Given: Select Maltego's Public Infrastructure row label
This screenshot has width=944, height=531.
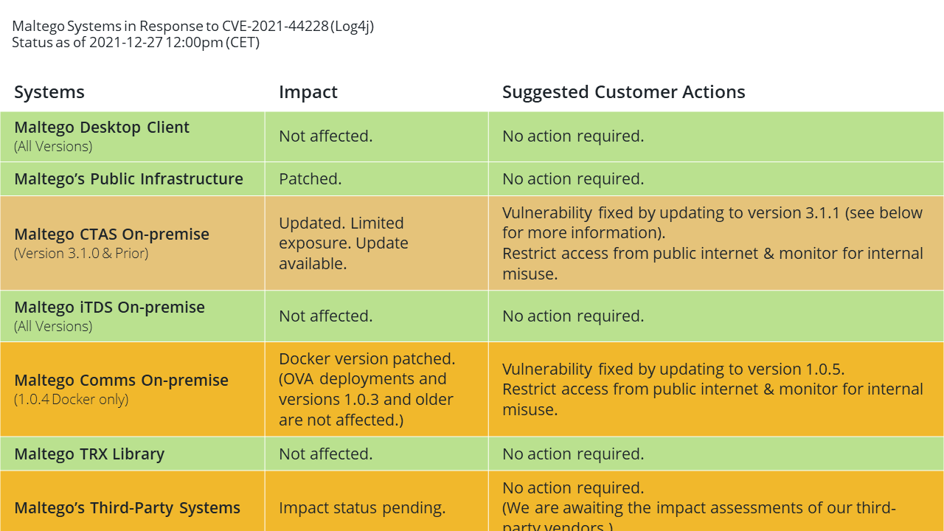Looking at the screenshot, I should (129, 179).
